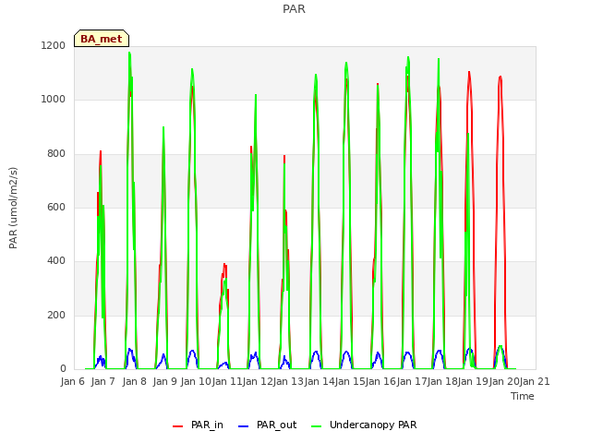Toggle the Undercanopy PAR legend entry
Screen dimensions: 591x443
tap(364, 425)
